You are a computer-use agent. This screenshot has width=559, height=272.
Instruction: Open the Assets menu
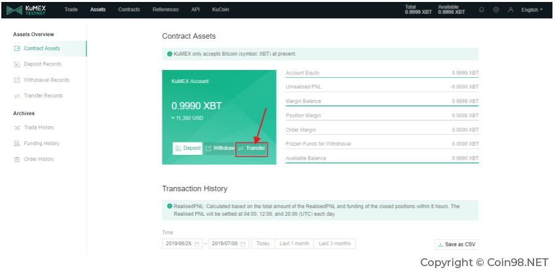click(x=98, y=10)
